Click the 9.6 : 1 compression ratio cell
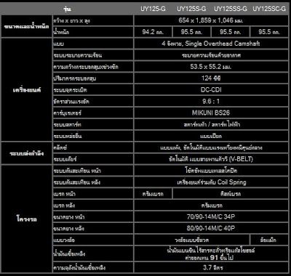Viewport: 291px width, 276px height. [x=211, y=102]
